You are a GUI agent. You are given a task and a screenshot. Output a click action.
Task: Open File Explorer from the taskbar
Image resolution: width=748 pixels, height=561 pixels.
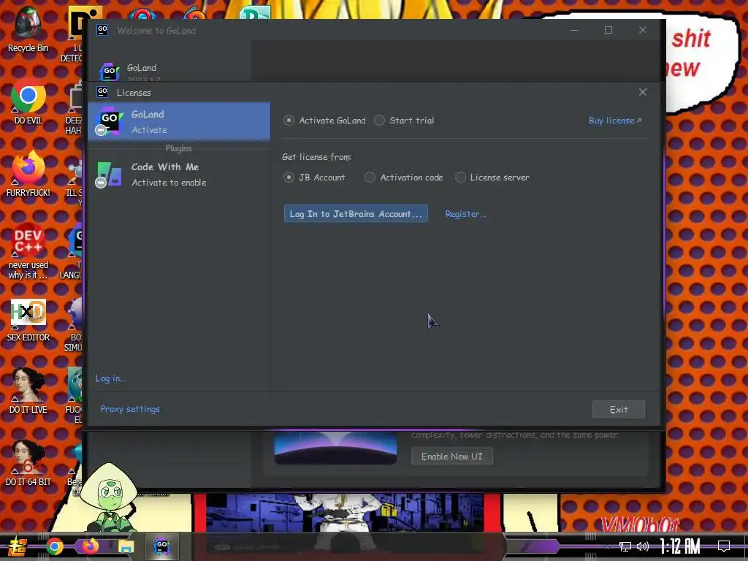126,546
